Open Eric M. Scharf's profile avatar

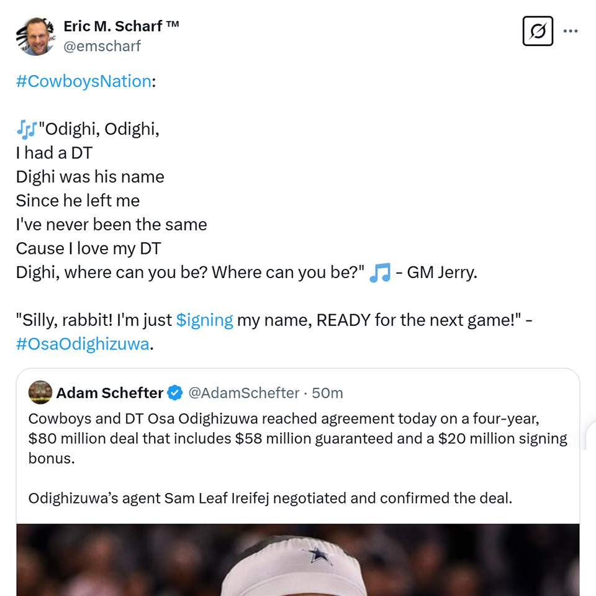click(x=35, y=36)
